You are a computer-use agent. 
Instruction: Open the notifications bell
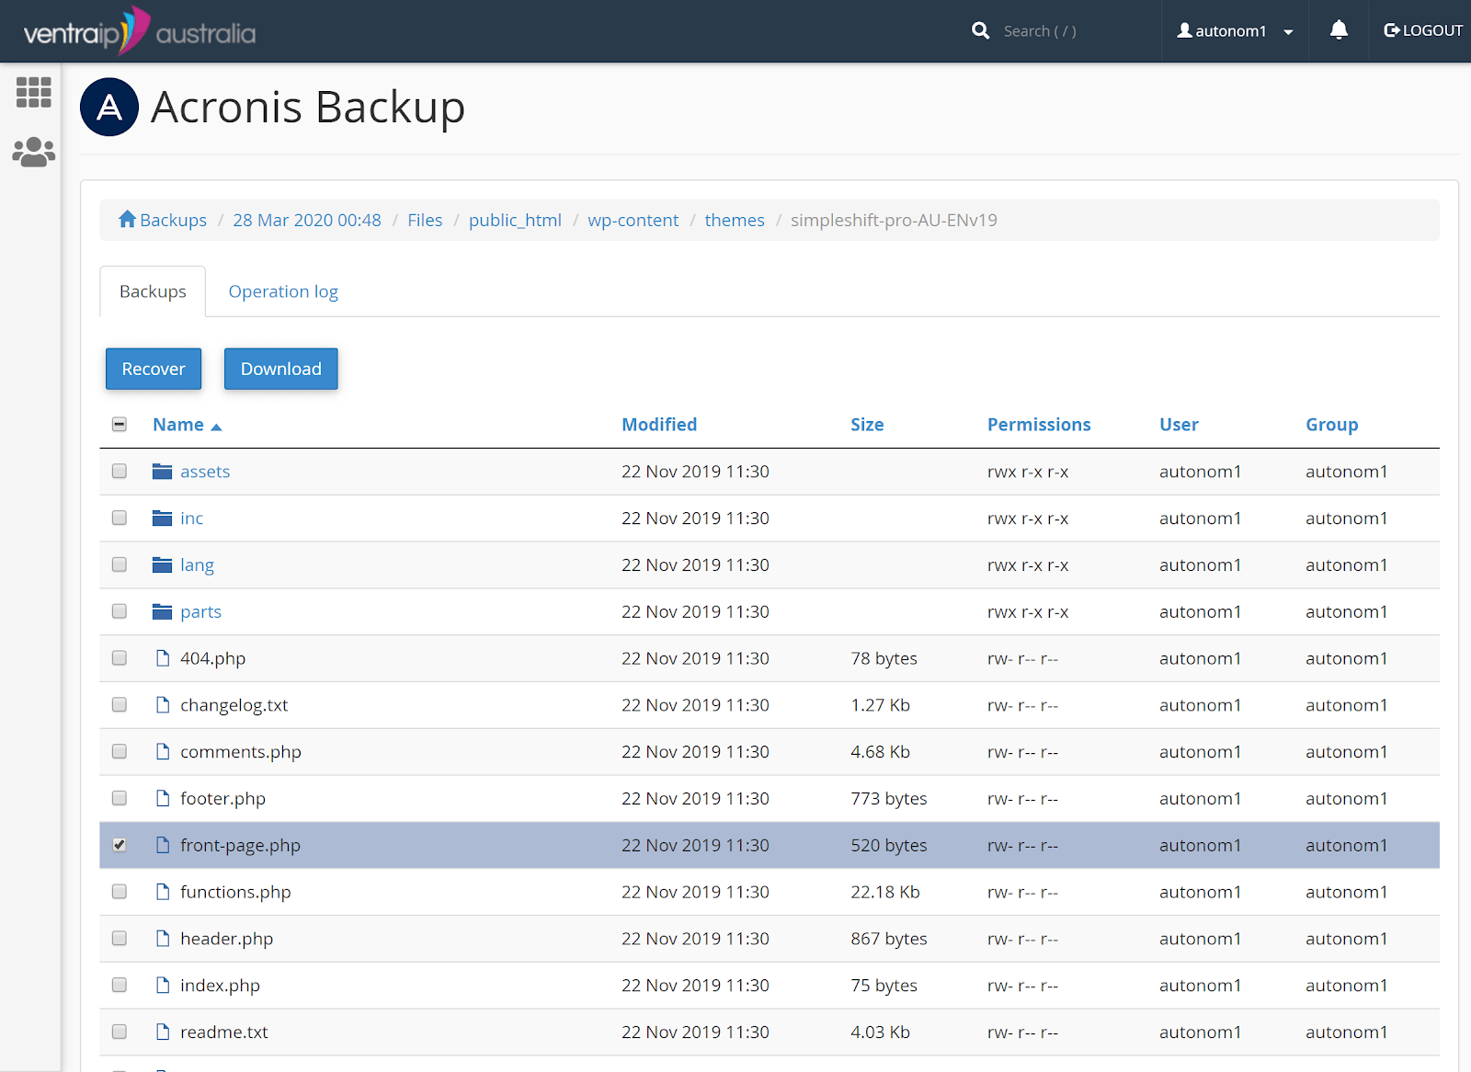pos(1339,30)
